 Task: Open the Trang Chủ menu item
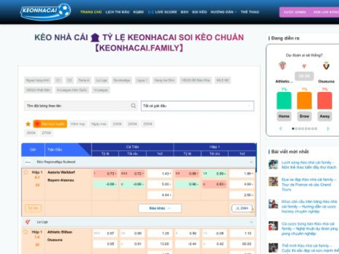(91, 12)
